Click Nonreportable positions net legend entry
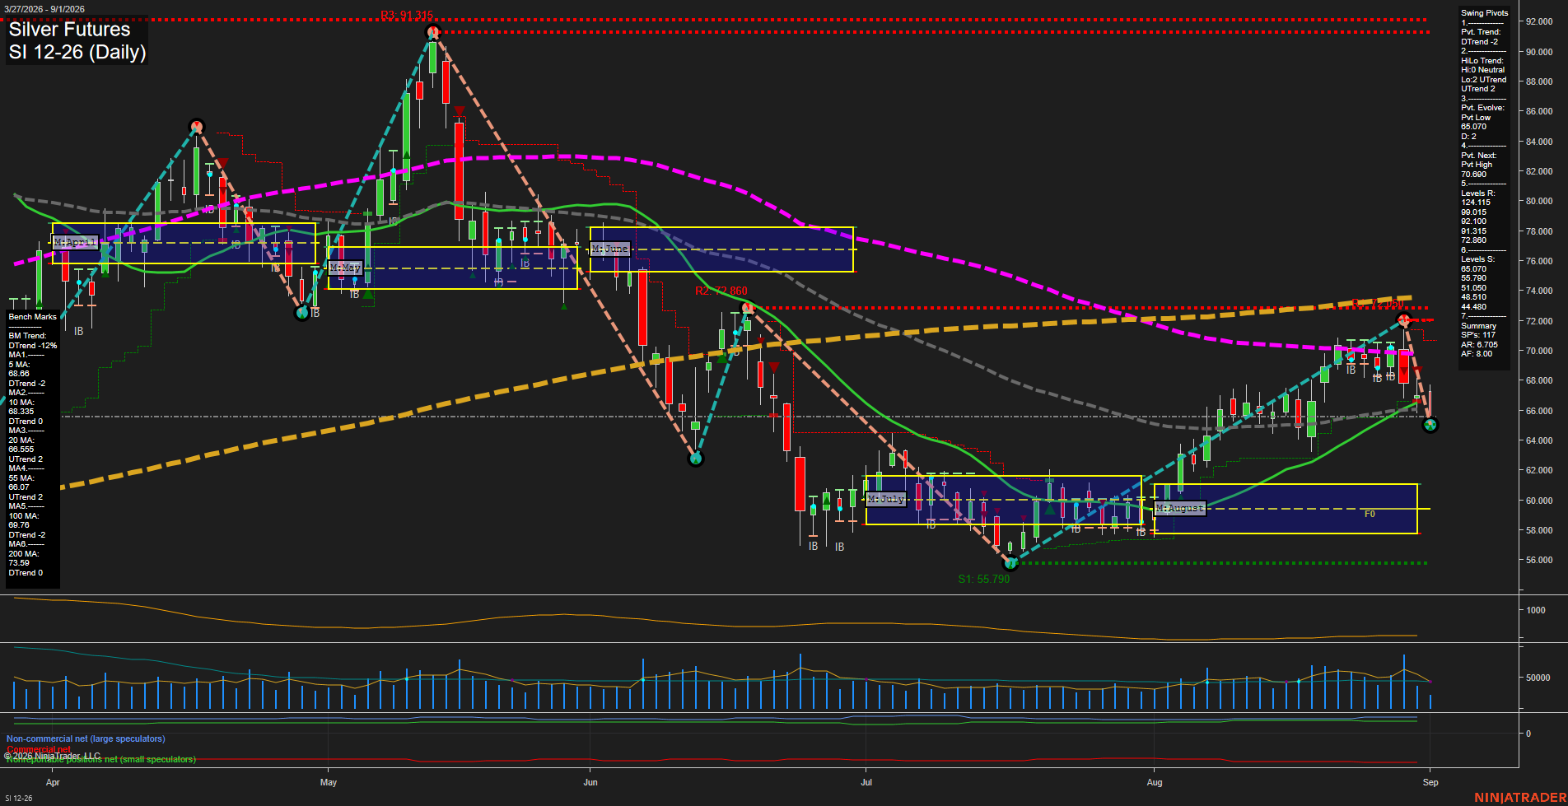Screen dimensions: 1568x806 pos(100,759)
